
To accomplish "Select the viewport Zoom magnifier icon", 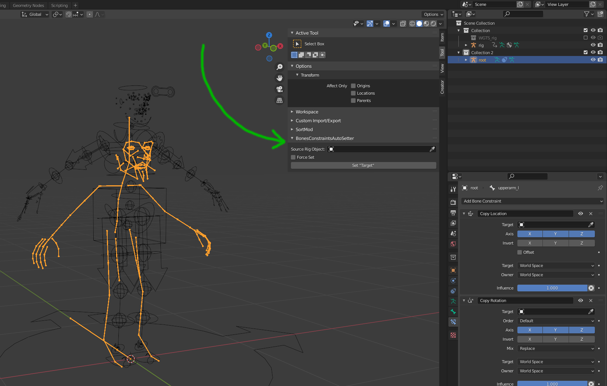I will tap(280, 67).
